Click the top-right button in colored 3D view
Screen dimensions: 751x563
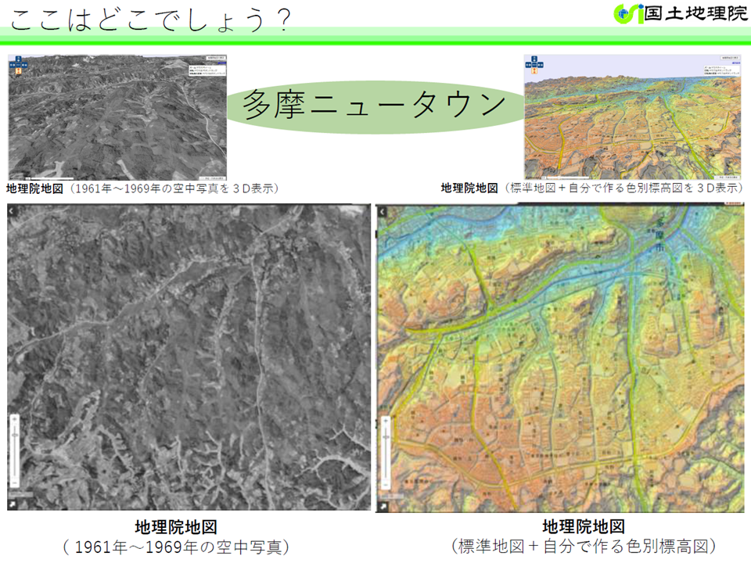point(731,58)
